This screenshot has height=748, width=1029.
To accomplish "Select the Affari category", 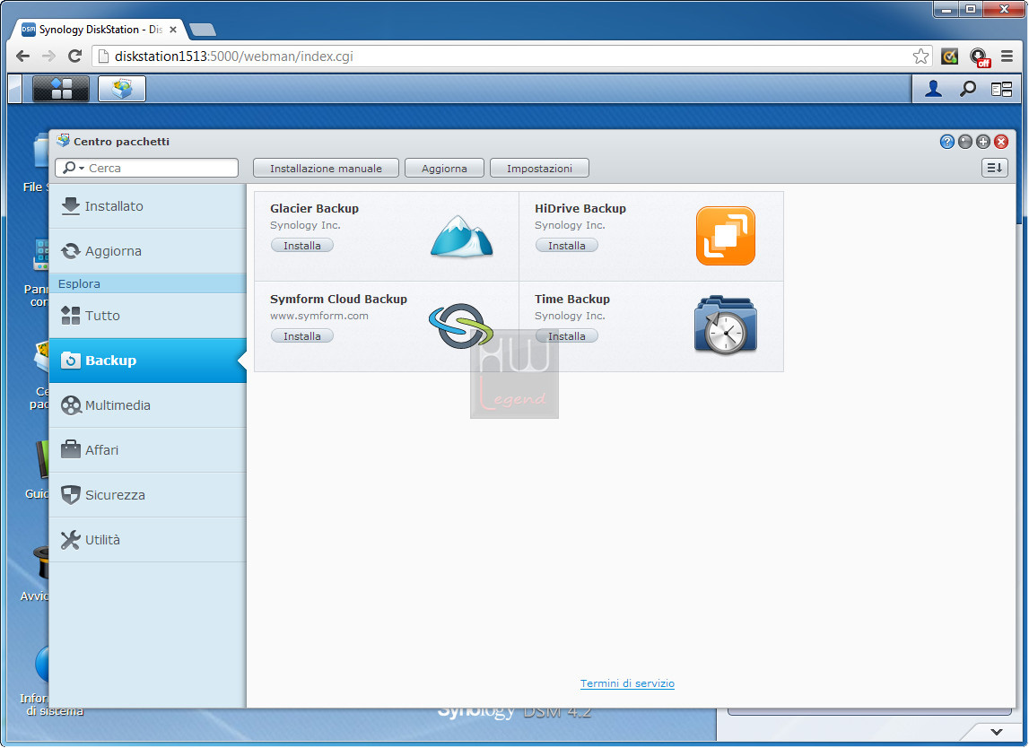I will coord(148,450).
